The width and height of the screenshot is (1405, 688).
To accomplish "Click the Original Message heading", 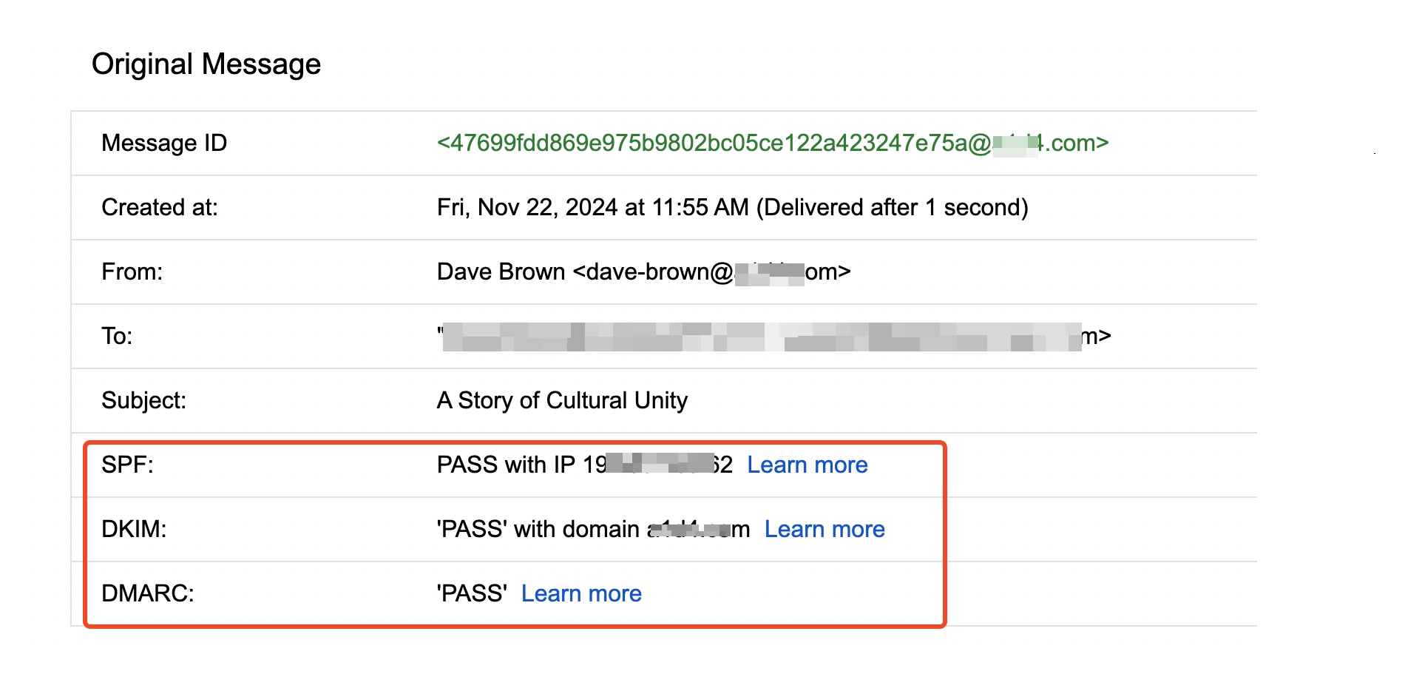I will (206, 64).
